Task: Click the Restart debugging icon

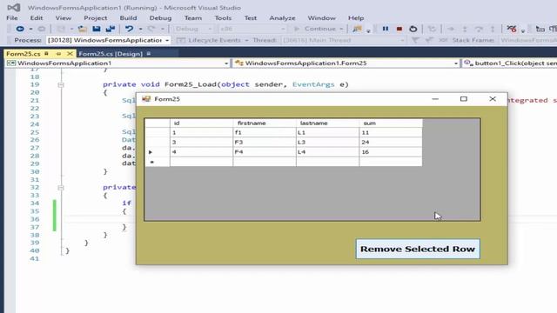Action: point(413,29)
